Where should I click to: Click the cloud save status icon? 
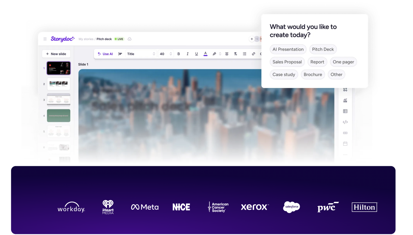pyautogui.click(x=130, y=39)
